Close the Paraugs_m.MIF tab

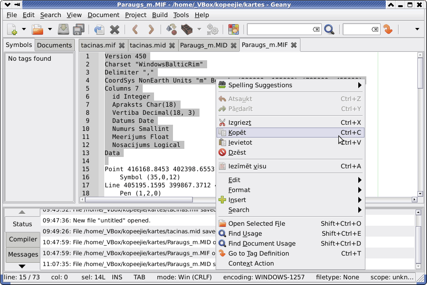pos(293,45)
